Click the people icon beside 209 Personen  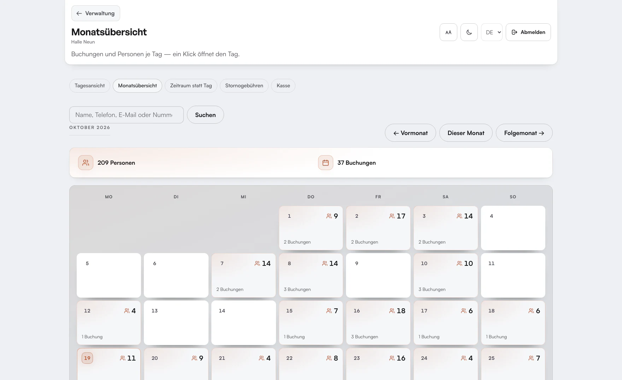coord(86,163)
